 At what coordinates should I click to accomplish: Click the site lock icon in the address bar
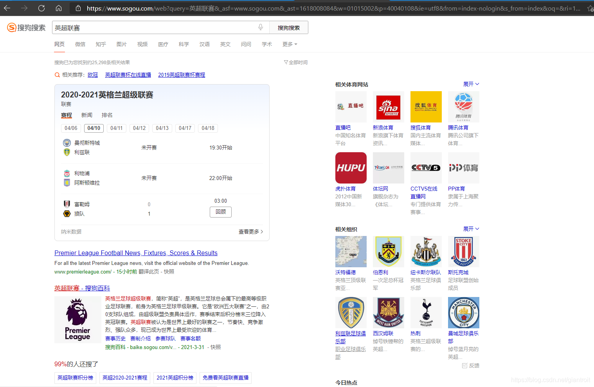(78, 8)
